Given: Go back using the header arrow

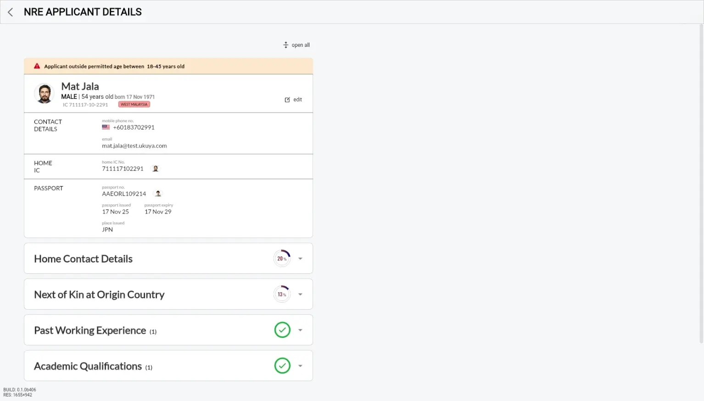Looking at the screenshot, I should pyautogui.click(x=11, y=12).
